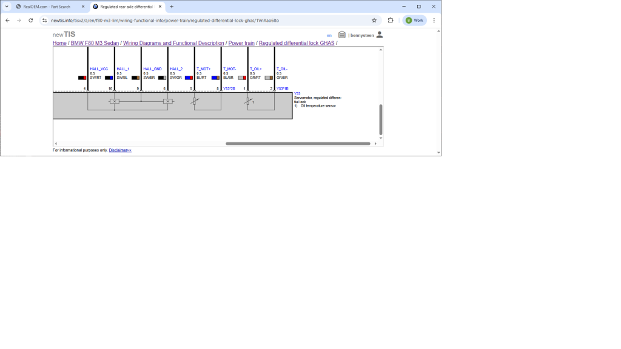Open the Chrome three-dot menu
Viewport: 621px width, 349px height.
(x=434, y=20)
